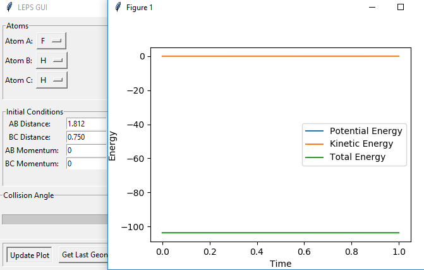Maximize the Figure 1 window
424x270 pixels.
point(400,8)
